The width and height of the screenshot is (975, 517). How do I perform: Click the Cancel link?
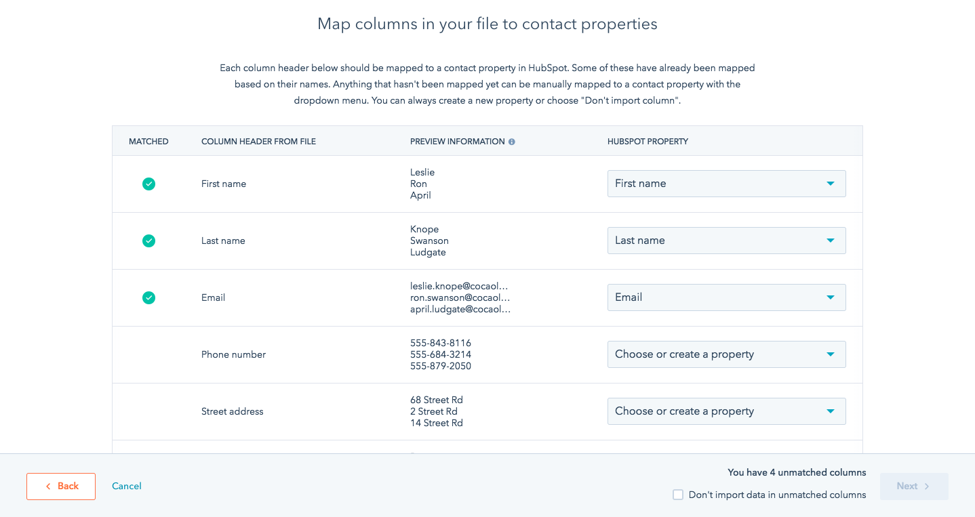pos(126,486)
